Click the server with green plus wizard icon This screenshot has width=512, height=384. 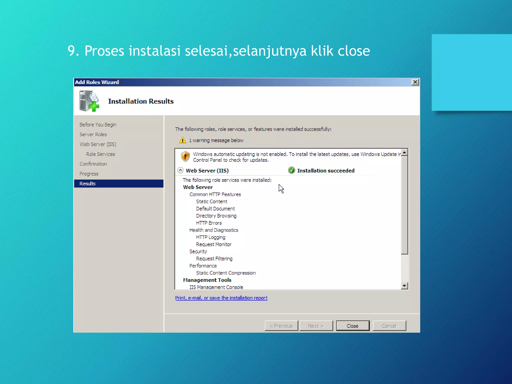[x=89, y=101]
